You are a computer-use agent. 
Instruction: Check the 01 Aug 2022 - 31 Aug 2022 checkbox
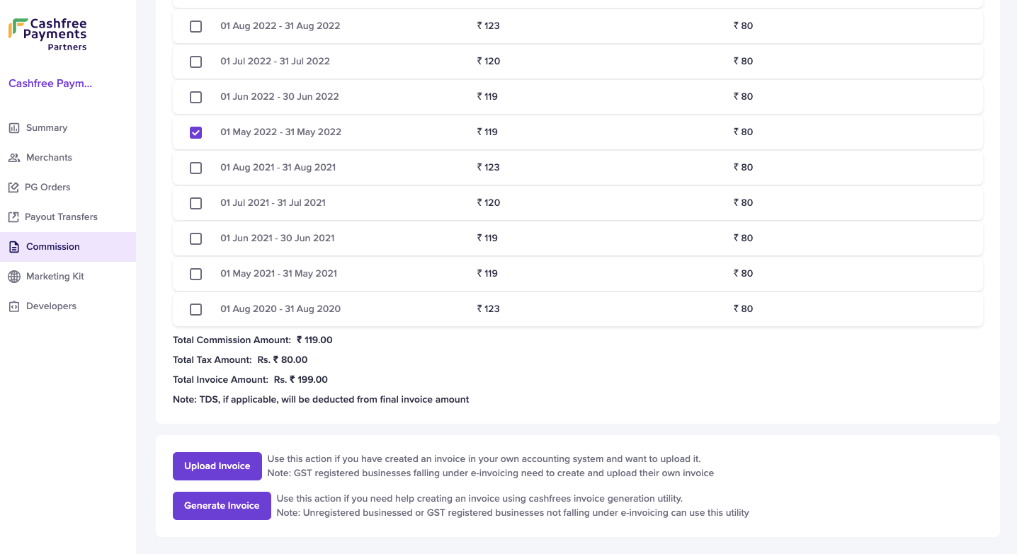click(x=196, y=26)
